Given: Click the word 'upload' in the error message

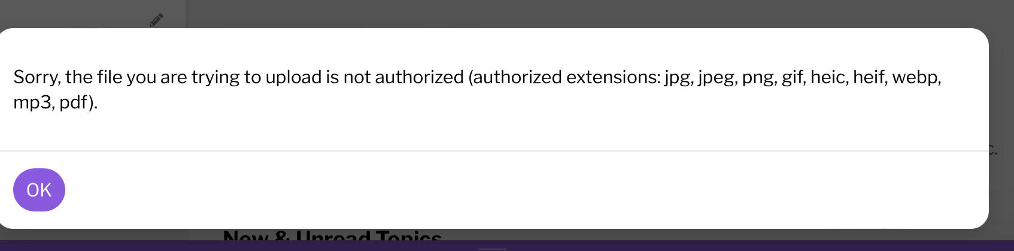Looking at the screenshot, I should point(293,77).
